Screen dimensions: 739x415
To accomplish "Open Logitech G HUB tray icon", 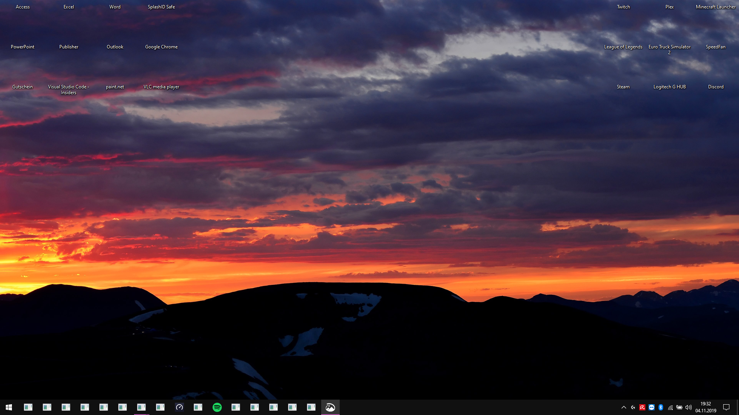I will click(x=633, y=407).
